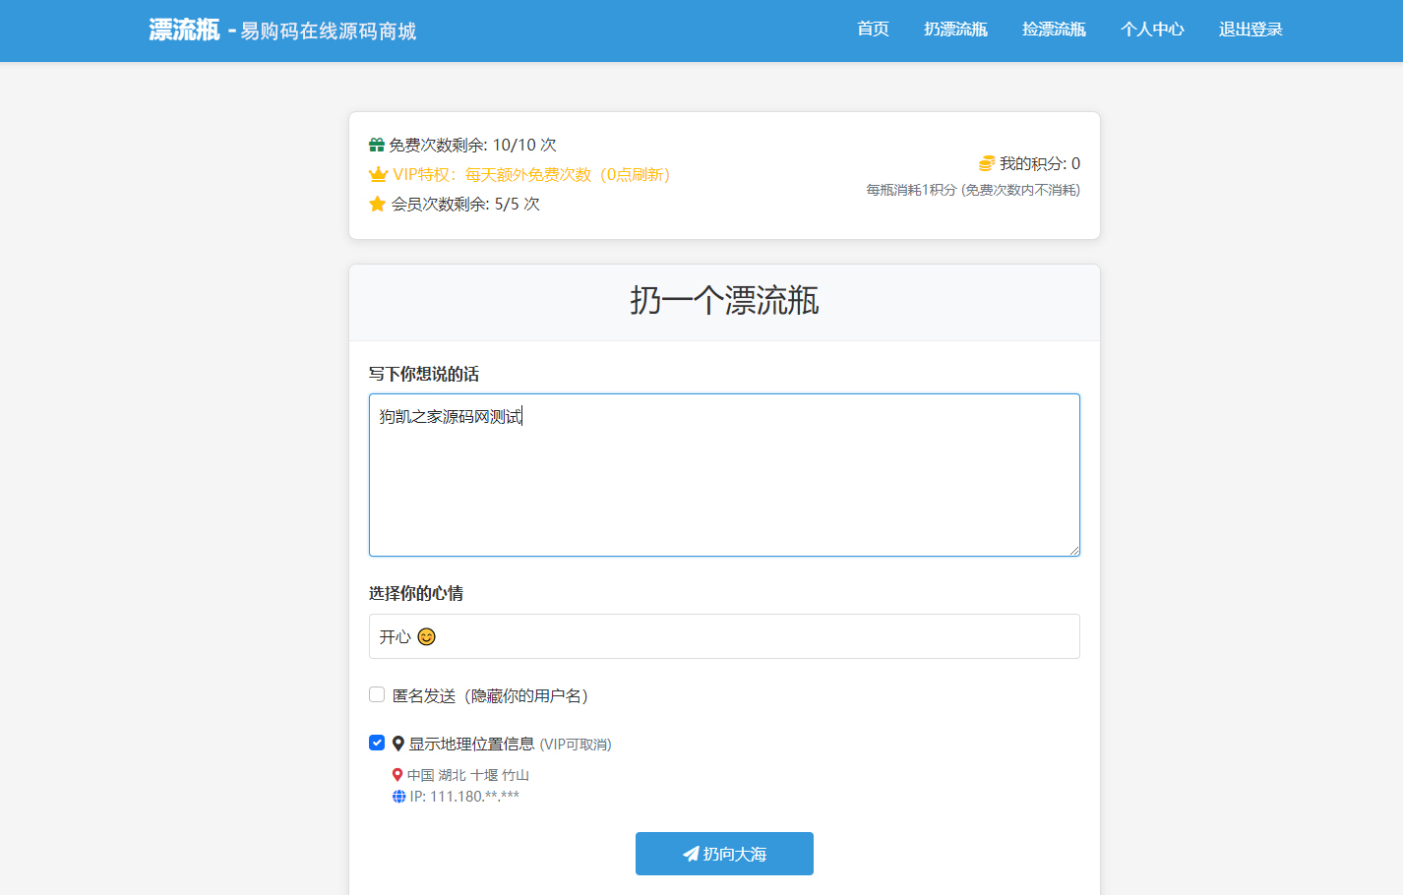Click the blue globe icon beside IP
The image size is (1403, 895).
[x=398, y=797]
